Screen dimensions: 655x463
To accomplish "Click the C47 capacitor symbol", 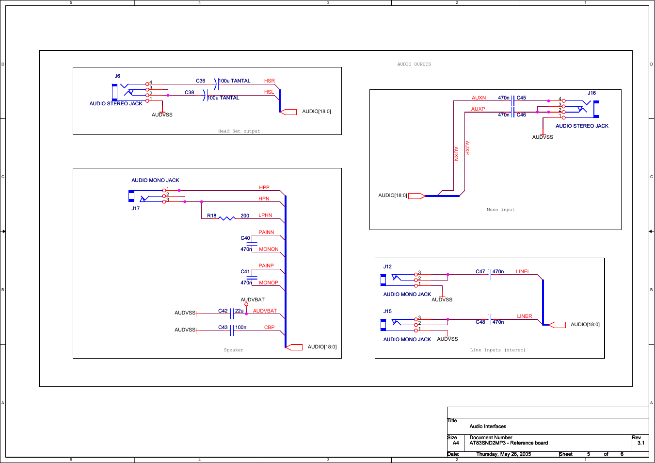I will point(490,275).
